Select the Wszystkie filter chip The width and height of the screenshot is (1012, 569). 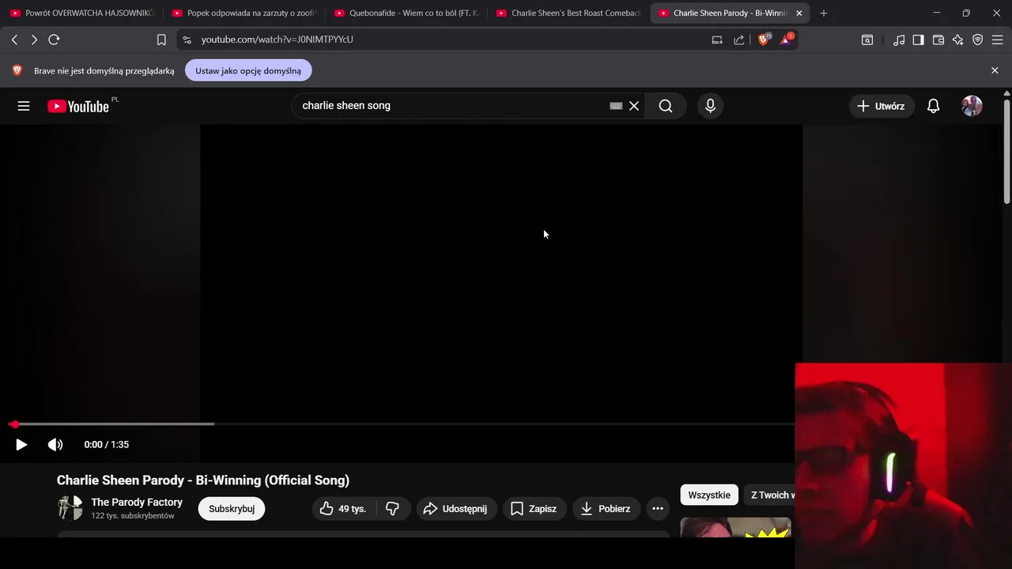[x=709, y=495]
